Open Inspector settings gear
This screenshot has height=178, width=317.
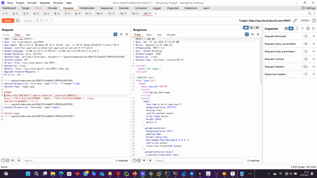(308, 28)
